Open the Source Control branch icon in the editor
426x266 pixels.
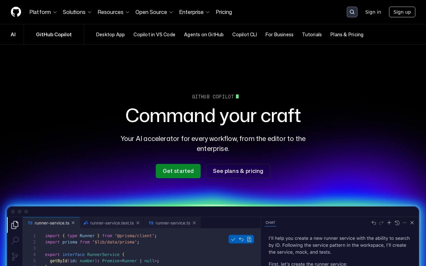(15, 256)
